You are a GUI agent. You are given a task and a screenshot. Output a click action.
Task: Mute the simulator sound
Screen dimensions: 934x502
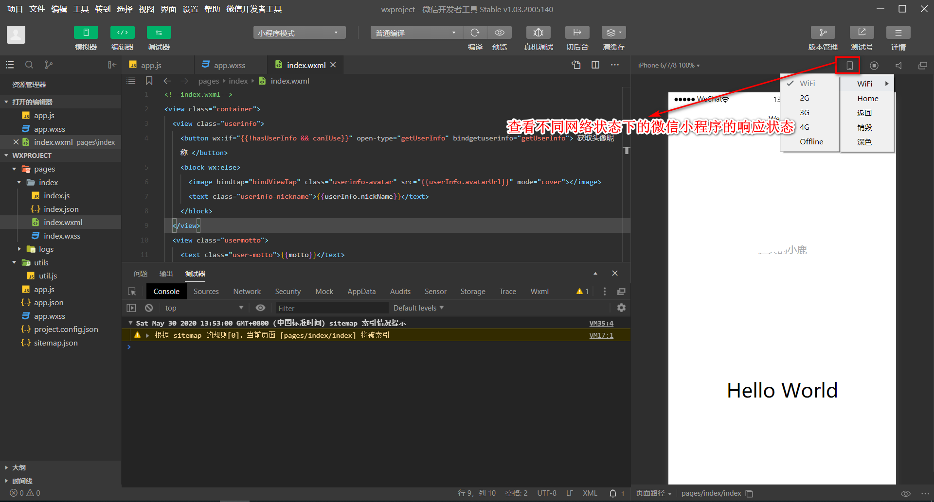tap(898, 65)
